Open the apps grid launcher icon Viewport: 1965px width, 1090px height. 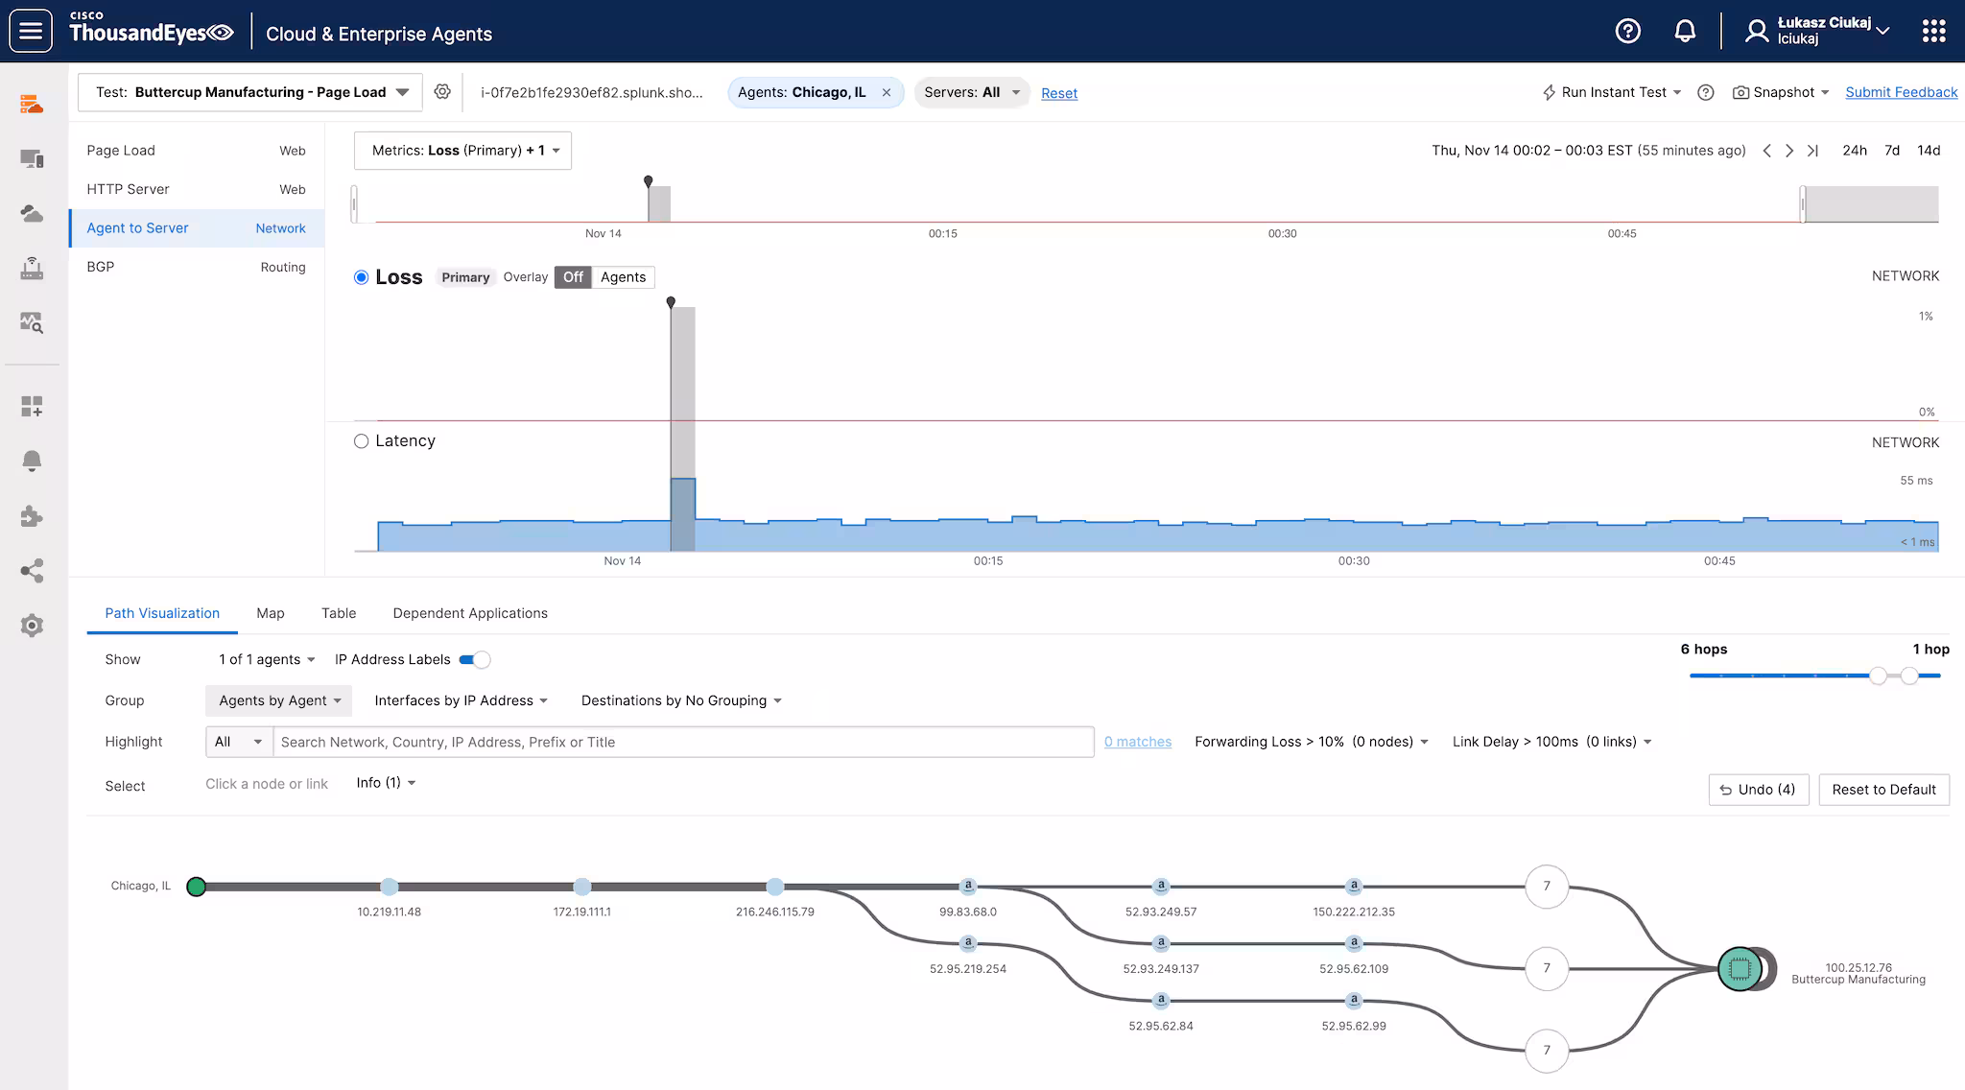tap(1933, 32)
